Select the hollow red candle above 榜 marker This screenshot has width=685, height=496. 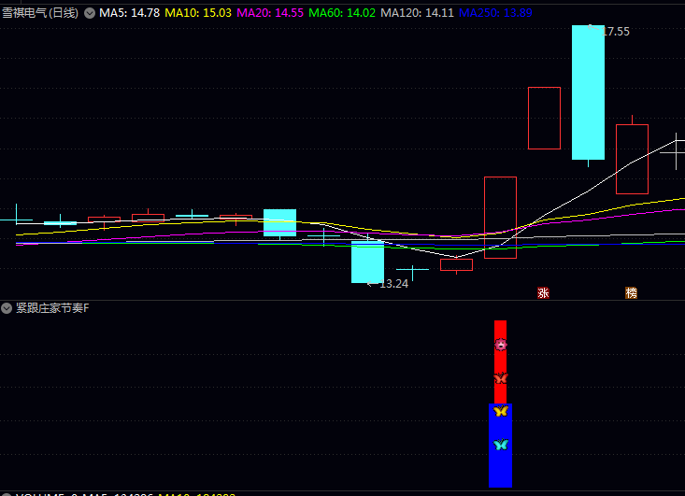tap(632, 160)
